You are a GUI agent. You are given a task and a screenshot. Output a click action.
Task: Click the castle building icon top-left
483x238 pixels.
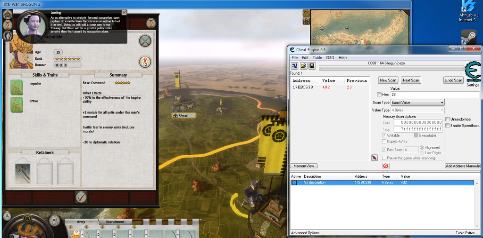pyautogui.click(x=8, y=14)
